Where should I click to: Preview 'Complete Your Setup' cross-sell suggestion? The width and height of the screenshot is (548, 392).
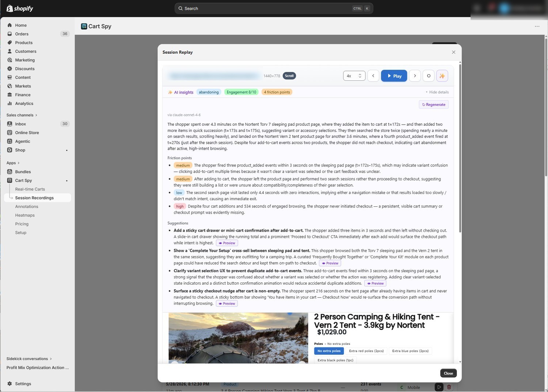pyautogui.click(x=330, y=263)
